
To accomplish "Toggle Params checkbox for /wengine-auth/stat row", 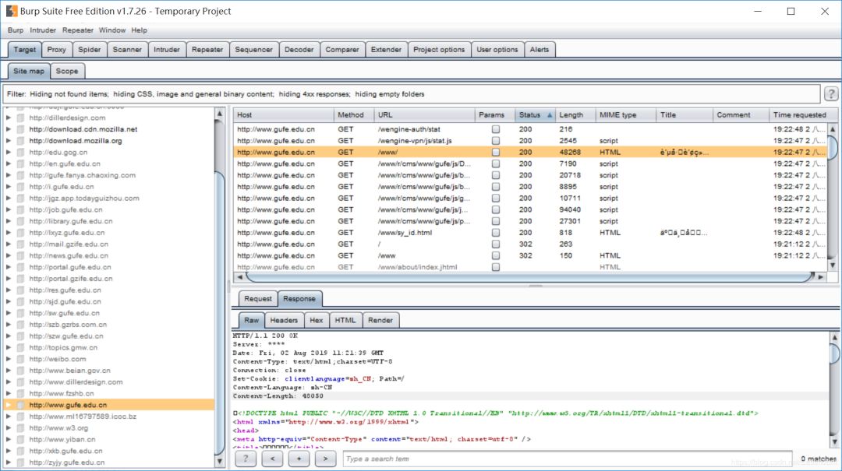I will pyautogui.click(x=495, y=129).
